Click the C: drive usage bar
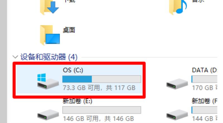 102,79
